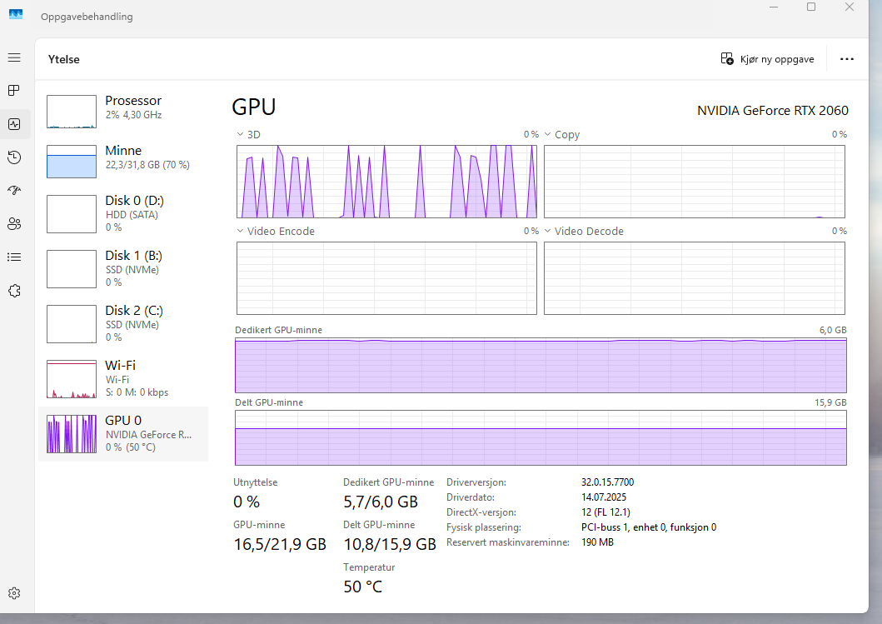Click the Dedikert GPU-minne usage graph
This screenshot has height=624, width=882.
pos(541,365)
